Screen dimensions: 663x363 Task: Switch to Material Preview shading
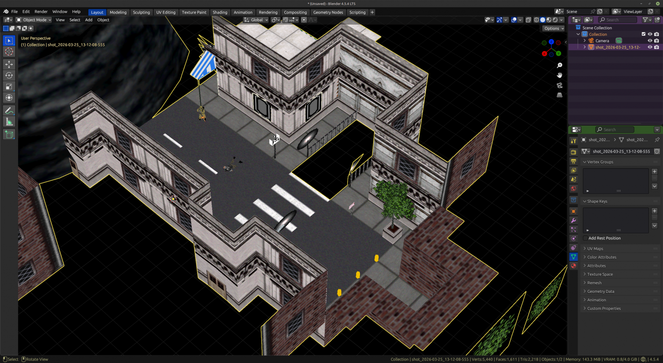pos(549,20)
